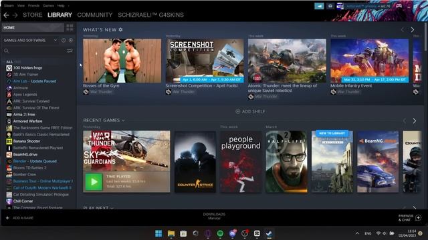Open Downloads Manager
Viewport: 428px width, 240px height.
[x=214, y=216]
